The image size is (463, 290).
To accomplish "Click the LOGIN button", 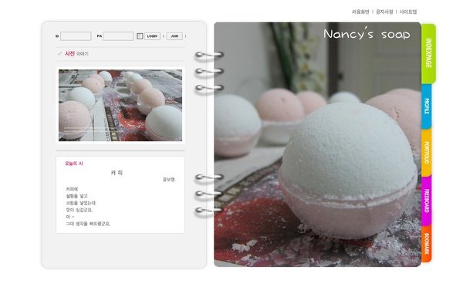I will 152,36.
